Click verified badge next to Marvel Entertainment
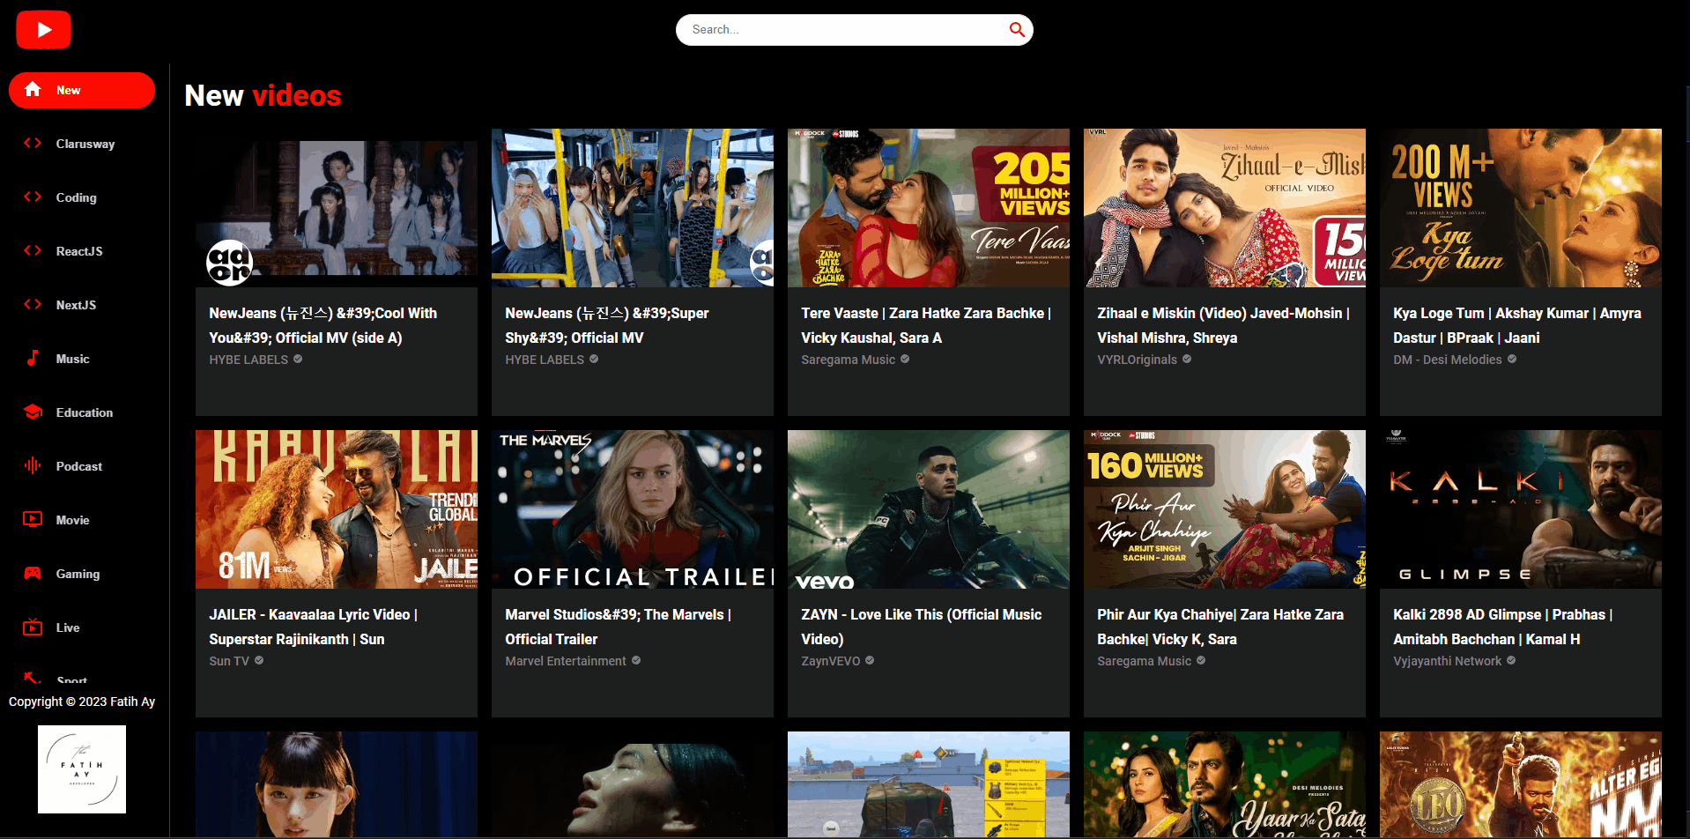This screenshot has width=1690, height=839. pyautogui.click(x=636, y=660)
